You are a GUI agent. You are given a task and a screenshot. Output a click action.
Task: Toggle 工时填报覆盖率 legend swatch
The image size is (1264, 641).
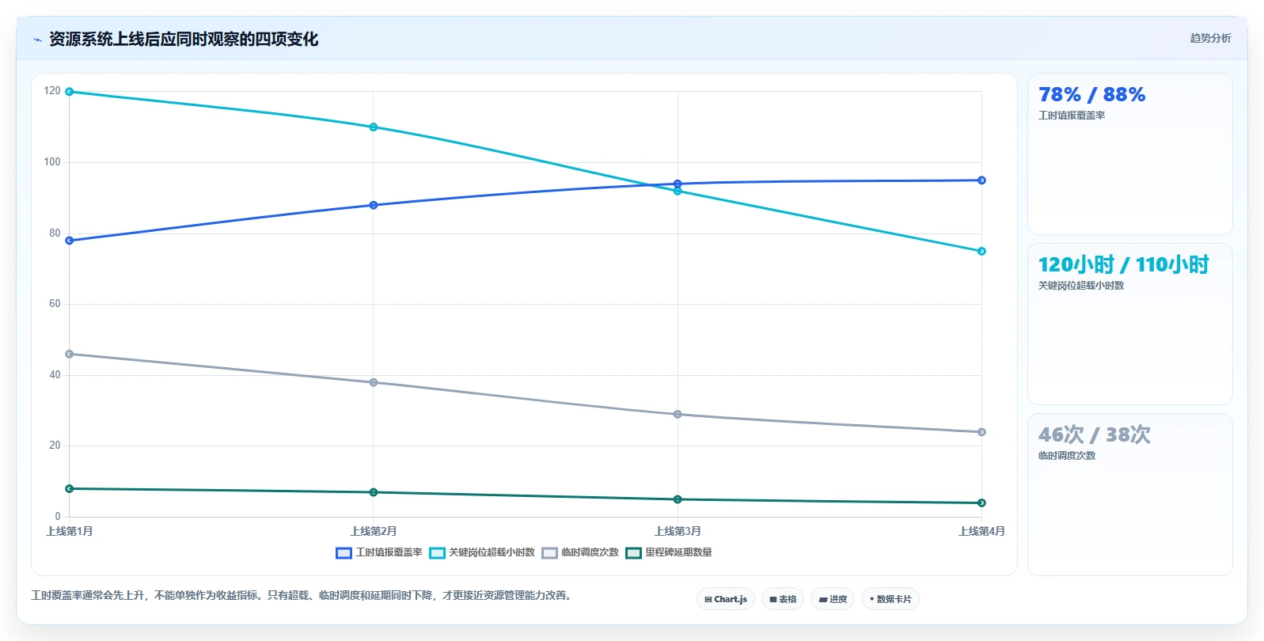[x=344, y=553]
